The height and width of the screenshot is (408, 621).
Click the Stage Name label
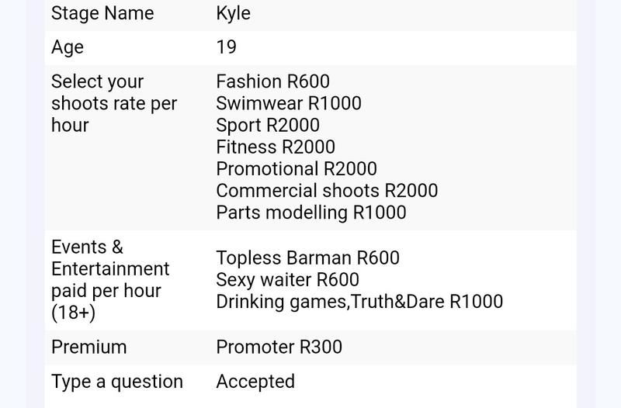[x=102, y=13]
